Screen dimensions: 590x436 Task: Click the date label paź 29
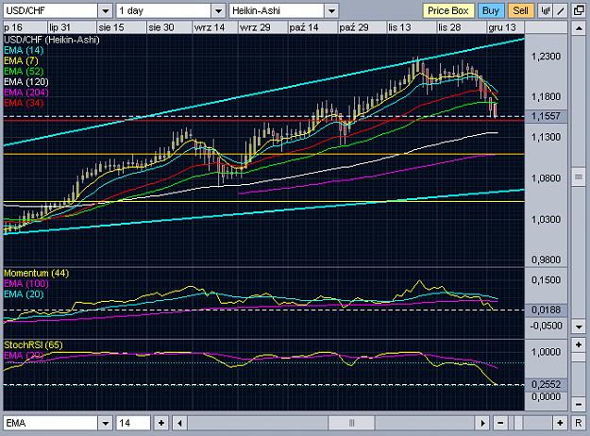[x=354, y=27]
